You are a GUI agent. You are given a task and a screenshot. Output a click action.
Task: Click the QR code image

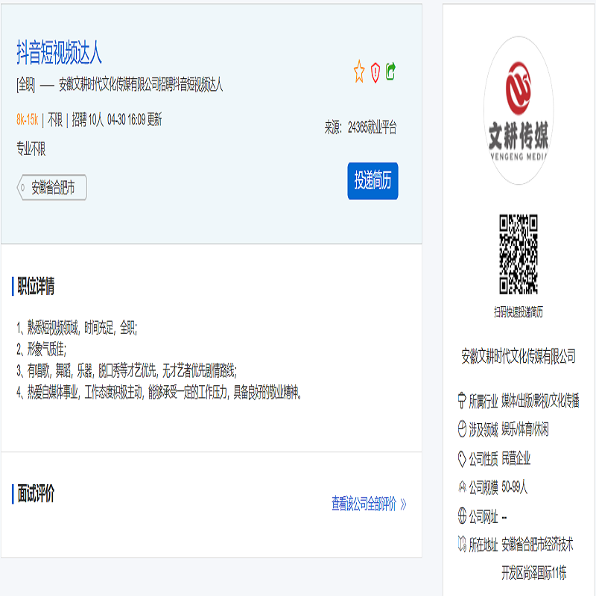pyautogui.click(x=519, y=254)
